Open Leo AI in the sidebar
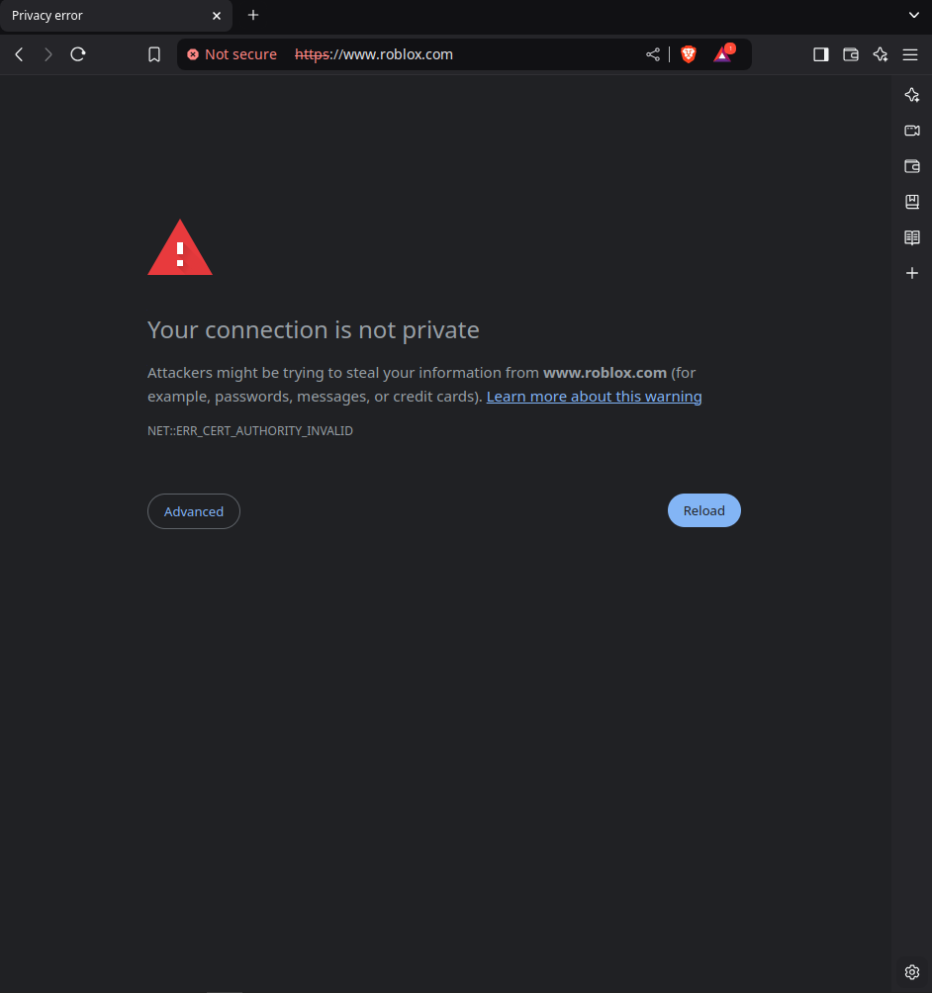Image resolution: width=932 pixels, height=993 pixels. tap(912, 95)
